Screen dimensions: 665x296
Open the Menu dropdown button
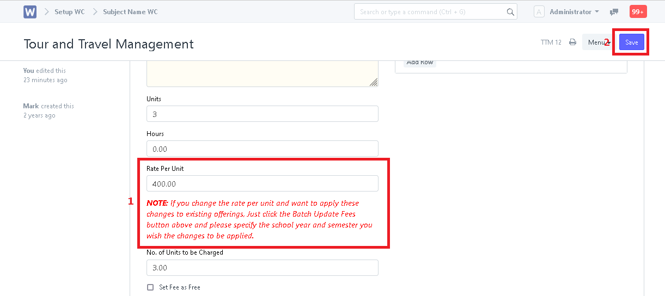coord(596,42)
